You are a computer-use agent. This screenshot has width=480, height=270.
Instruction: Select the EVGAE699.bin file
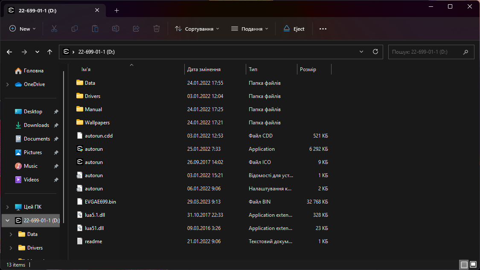click(x=100, y=201)
